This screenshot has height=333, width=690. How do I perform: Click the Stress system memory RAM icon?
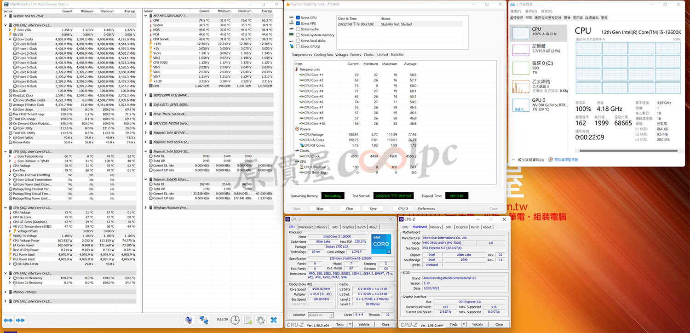[x=291, y=35]
